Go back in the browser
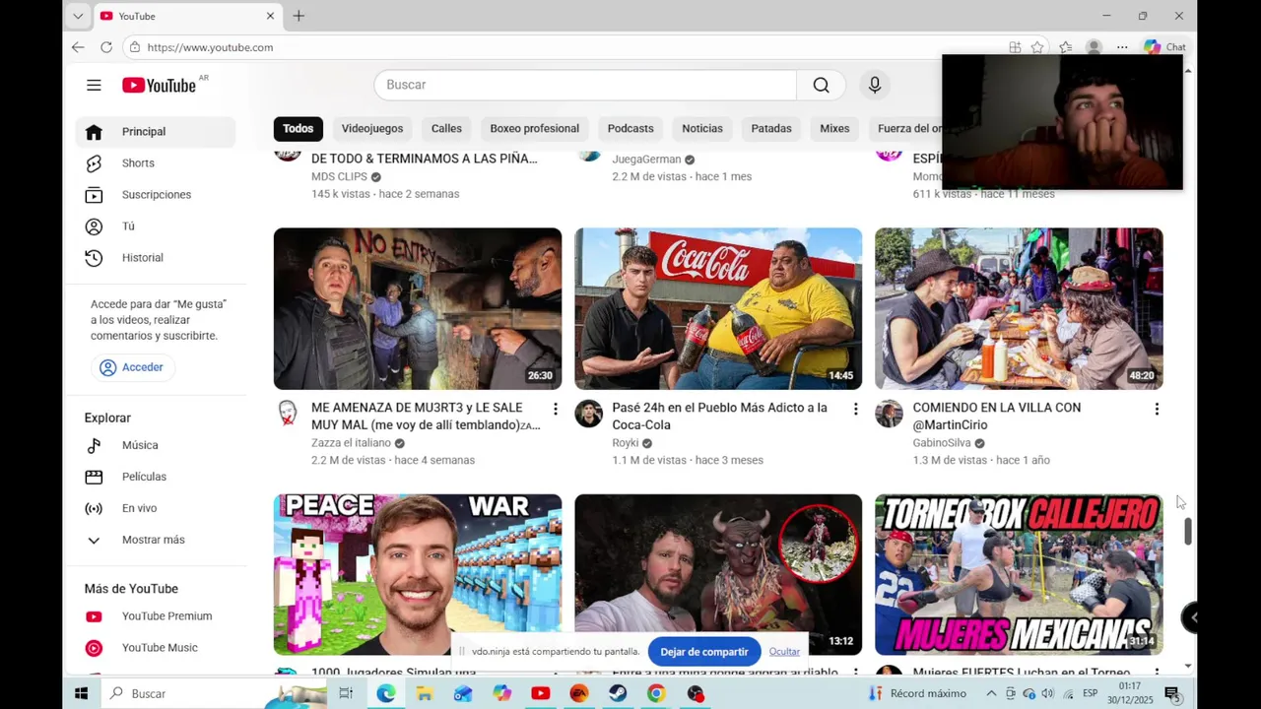1261x709 pixels. coord(78,47)
